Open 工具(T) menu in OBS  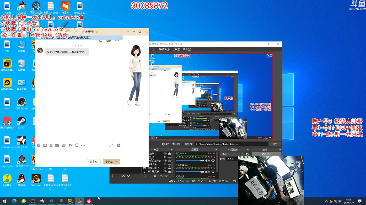[177, 49]
